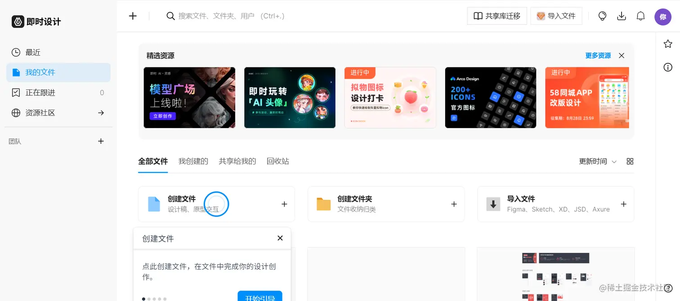Click 文件收纳归类 subtitle text
Viewport: 680px width, 301px height.
point(357,209)
